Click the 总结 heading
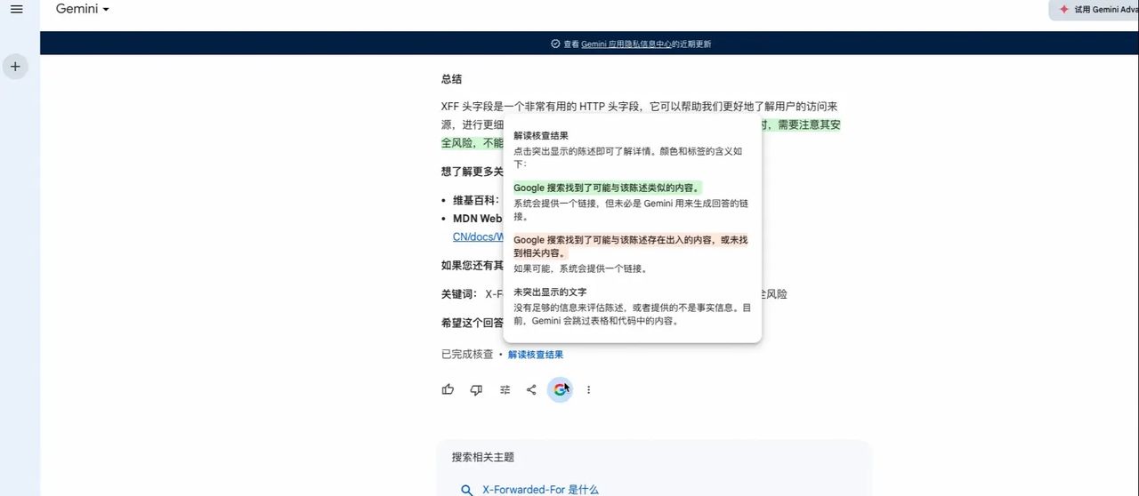 coord(451,79)
